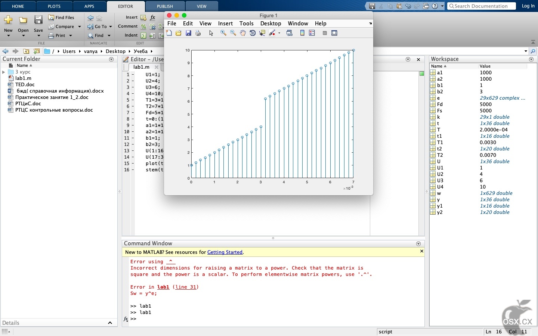Screen dimensions: 538x336
Task: Select the Pan hand tool in Figure 1
Action: [x=243, y=33]
